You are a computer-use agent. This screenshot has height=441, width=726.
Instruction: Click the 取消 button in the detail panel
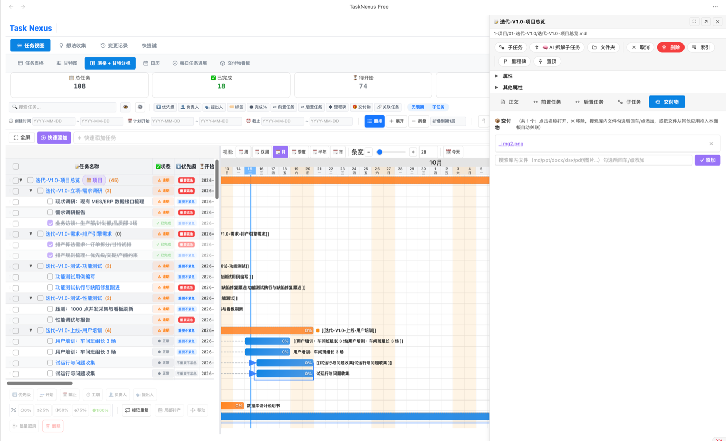tap(640, 47)
